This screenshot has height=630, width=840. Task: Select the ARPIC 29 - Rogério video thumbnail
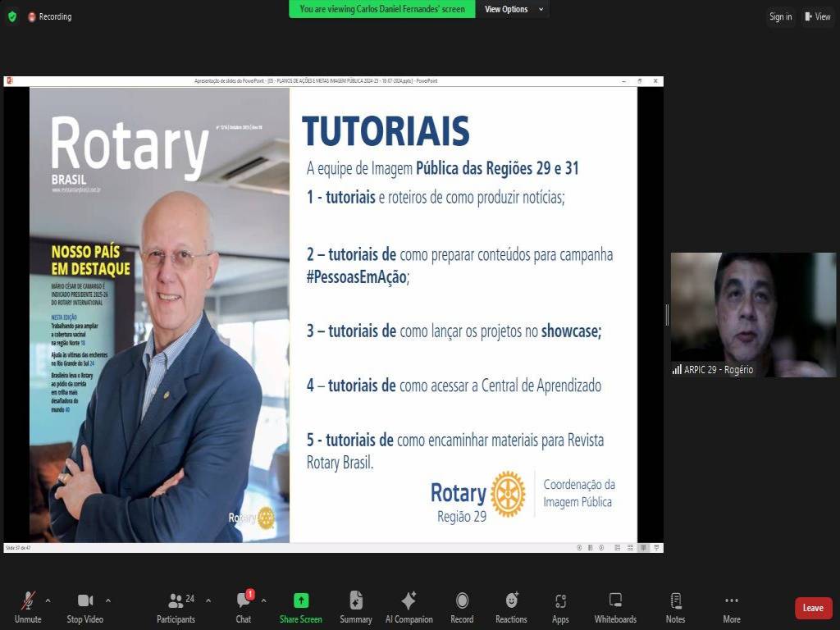(x=753, y=314)
